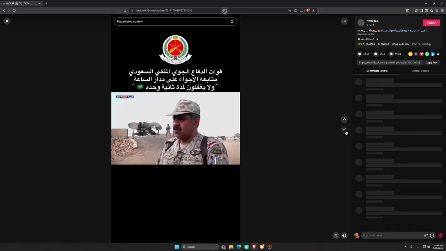446x251 pixels.
Task: Click the browser address bar URL
Action: coord(164,10)
